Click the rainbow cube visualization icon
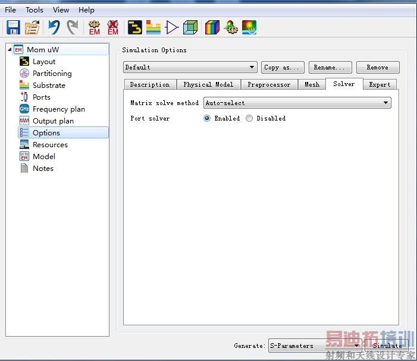 [x=212, y=27]
